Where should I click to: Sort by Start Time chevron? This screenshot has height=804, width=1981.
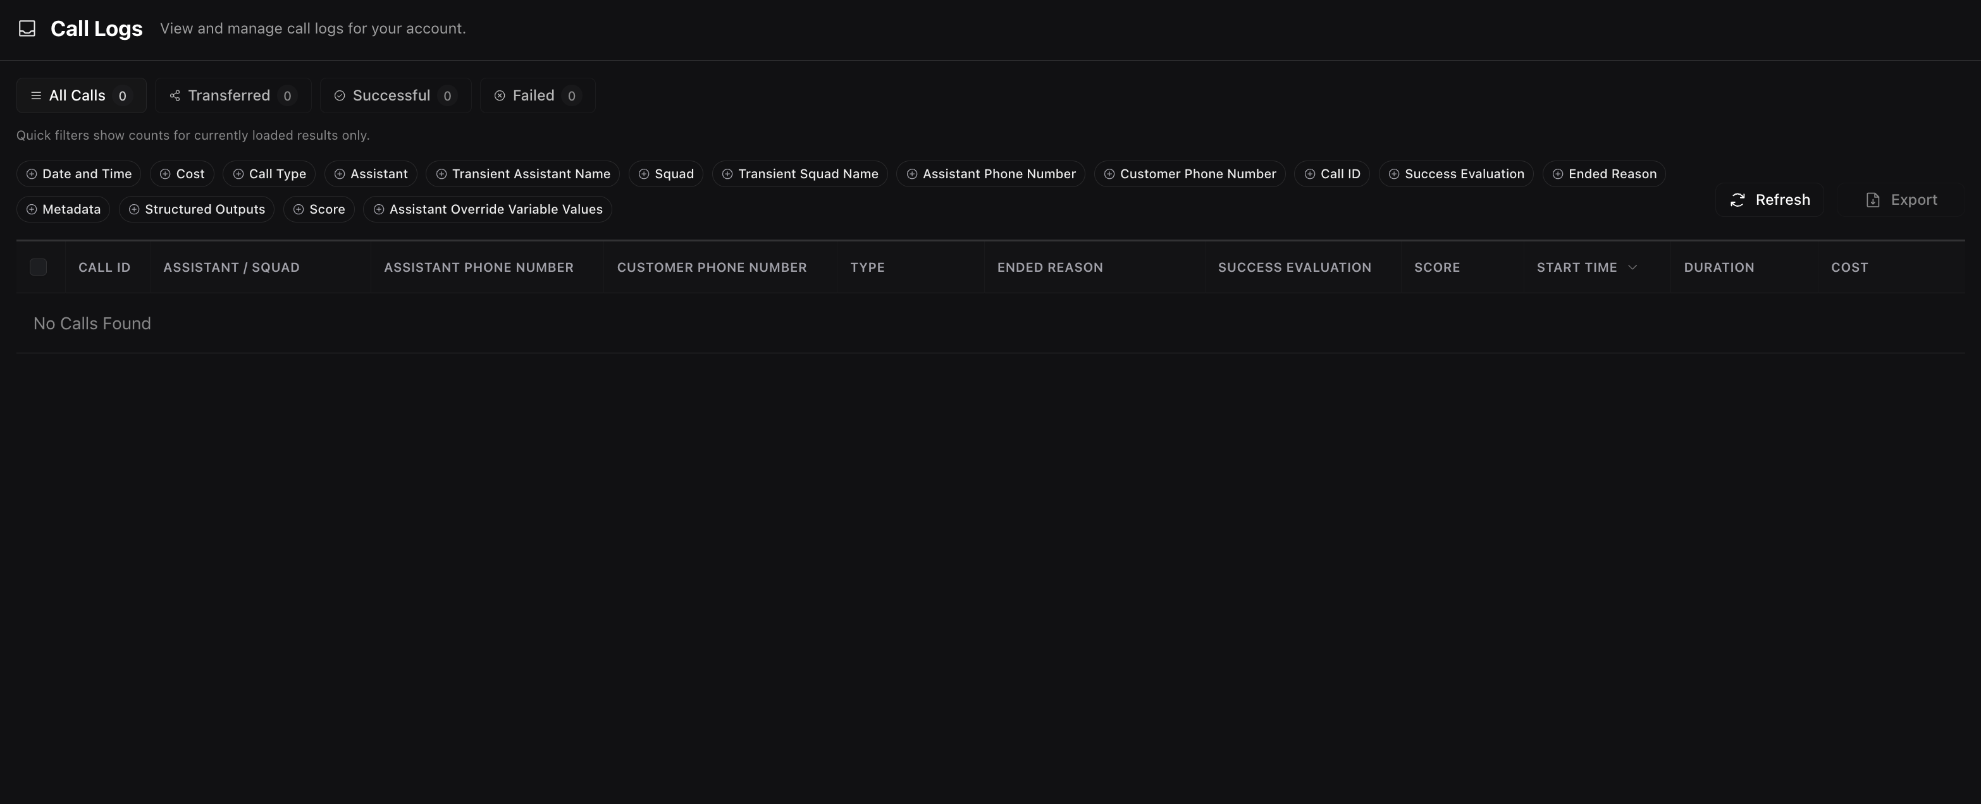coord(1632,267)
